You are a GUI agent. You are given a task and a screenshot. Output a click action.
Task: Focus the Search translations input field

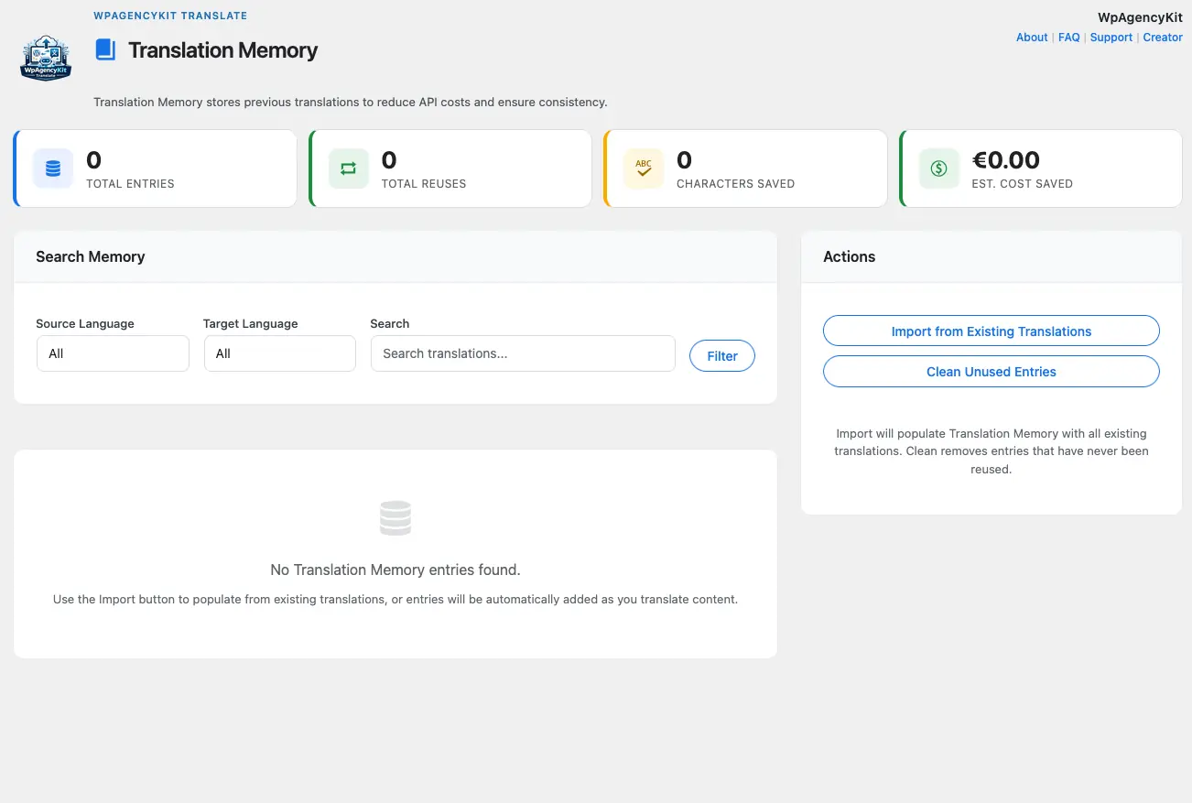[x=523, y=353]
